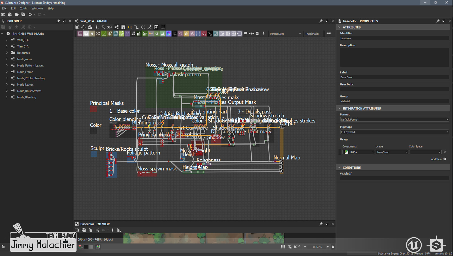Expand the Resources folder
The image size is (453, 256).
click(7, 53)
